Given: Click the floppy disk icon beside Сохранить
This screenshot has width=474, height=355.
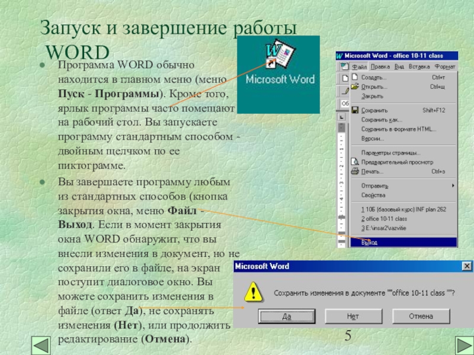Looking at the screenshot, I should click(355, 110).
